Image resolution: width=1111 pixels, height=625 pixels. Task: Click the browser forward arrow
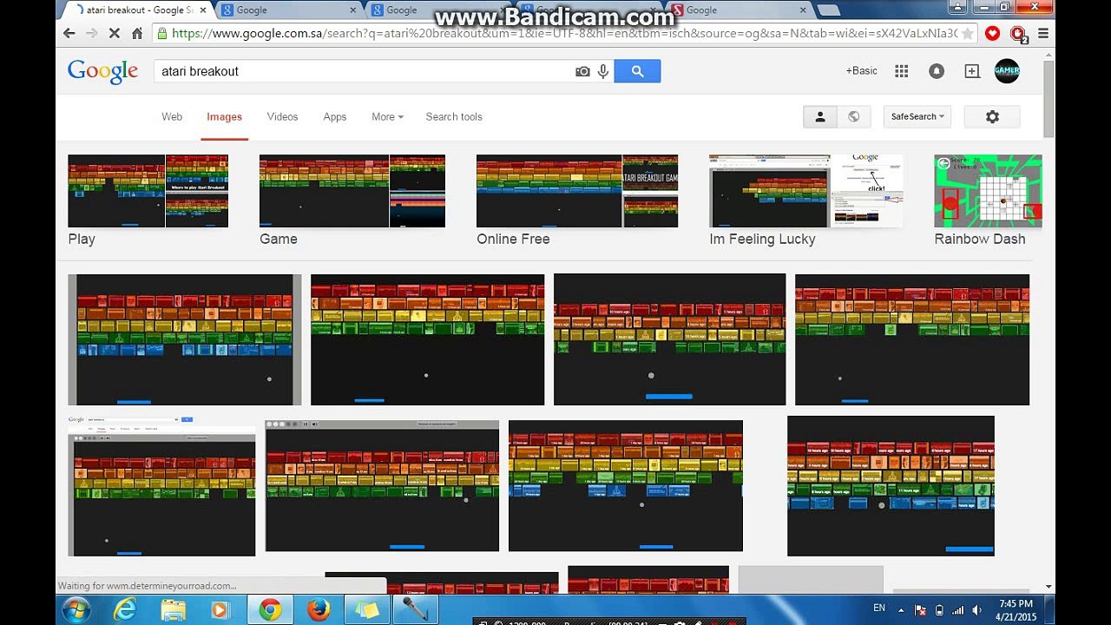tap(92, 33)
